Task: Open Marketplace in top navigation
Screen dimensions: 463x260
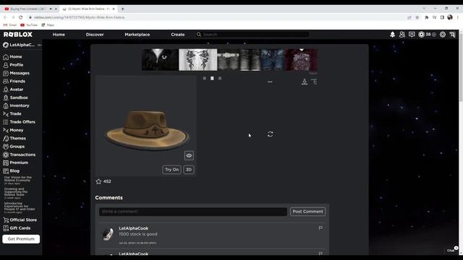Action: point(137,35)
